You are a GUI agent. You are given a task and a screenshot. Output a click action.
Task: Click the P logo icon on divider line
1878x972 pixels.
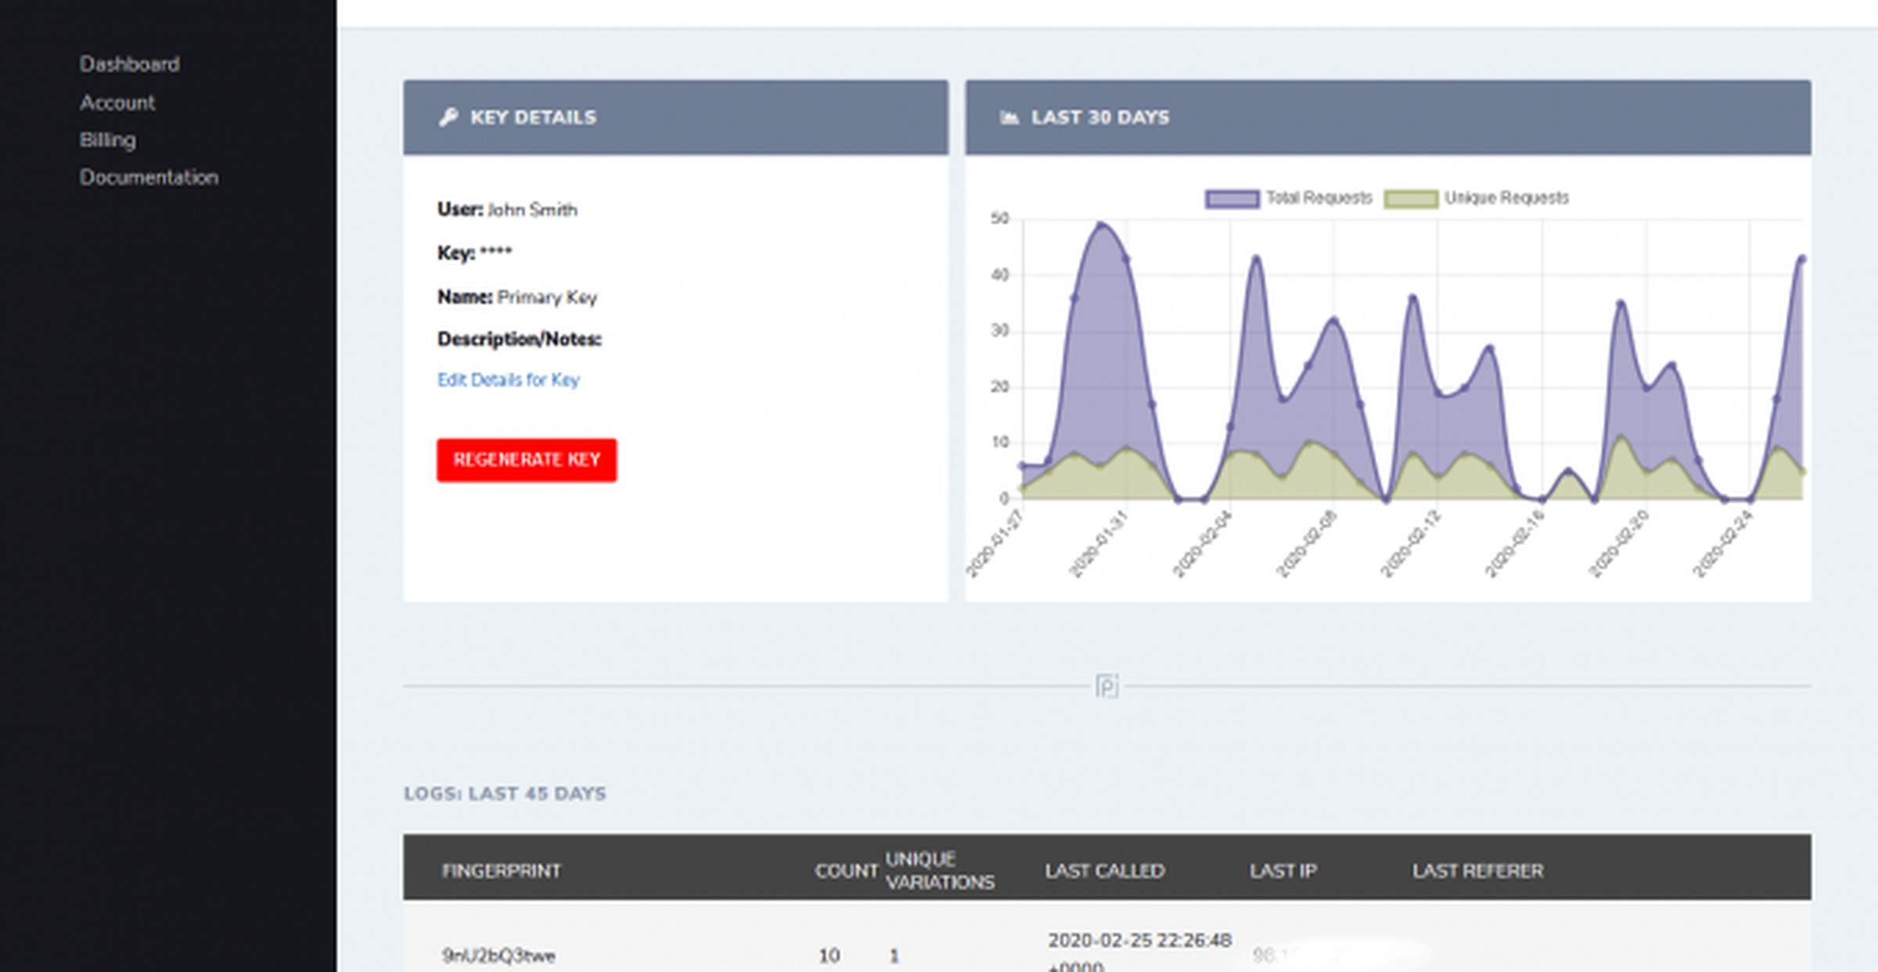click(x=1106, y=686)
